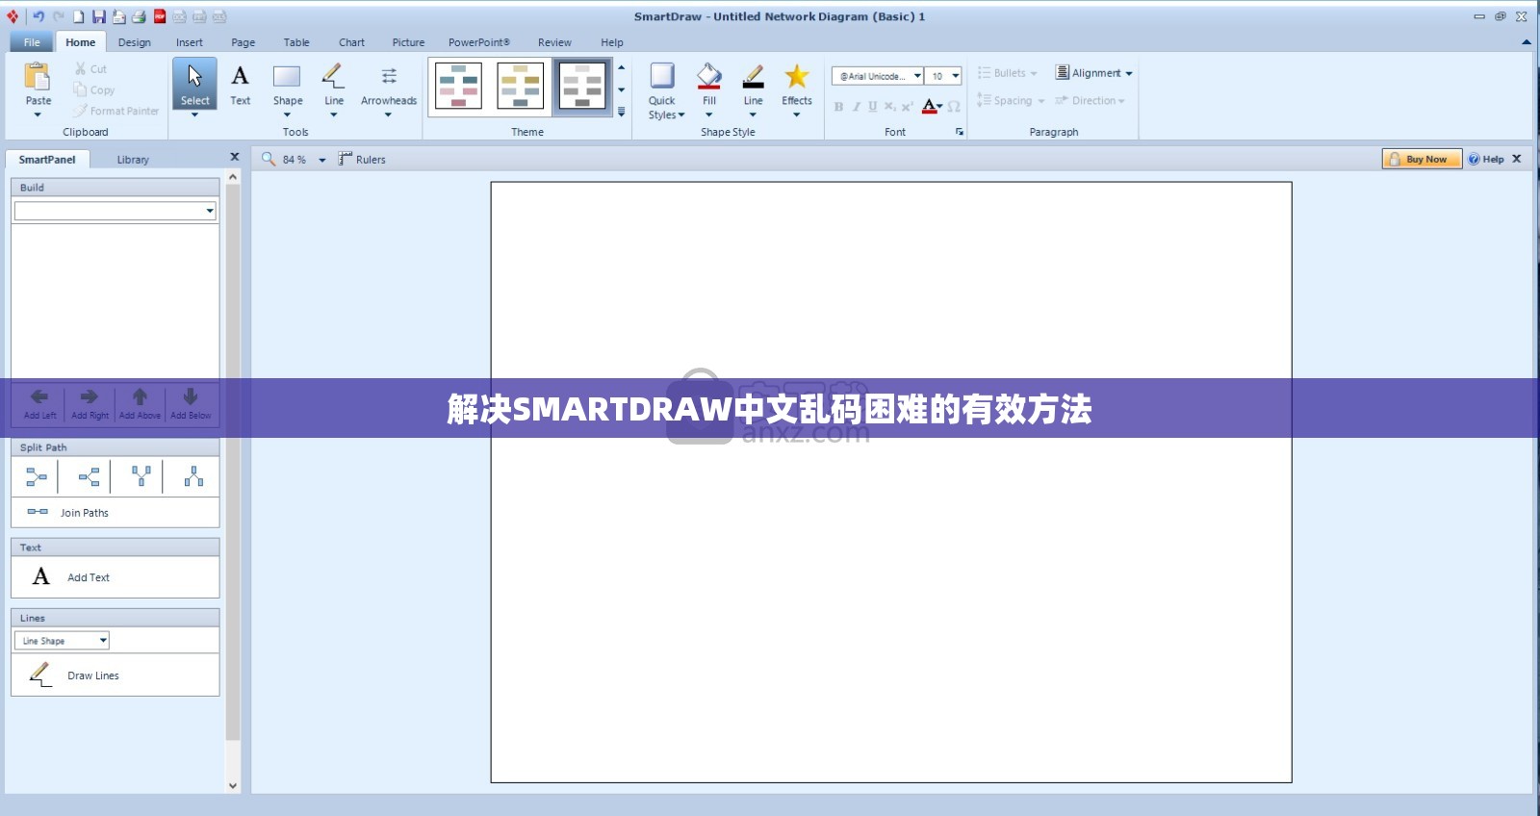Pick the Line pencil tool in Tools group

pyautogui.click(x=333, y=76)
